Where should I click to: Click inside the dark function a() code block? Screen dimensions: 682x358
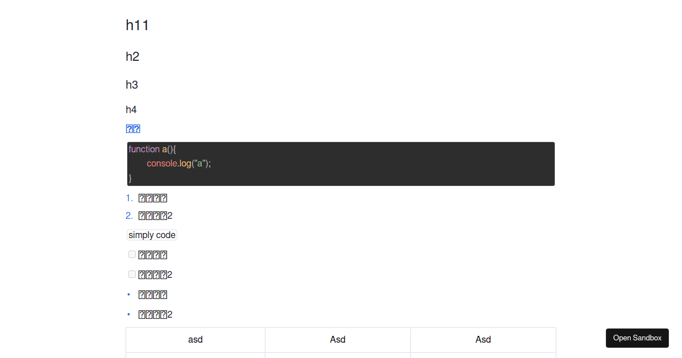coord(341,164)
